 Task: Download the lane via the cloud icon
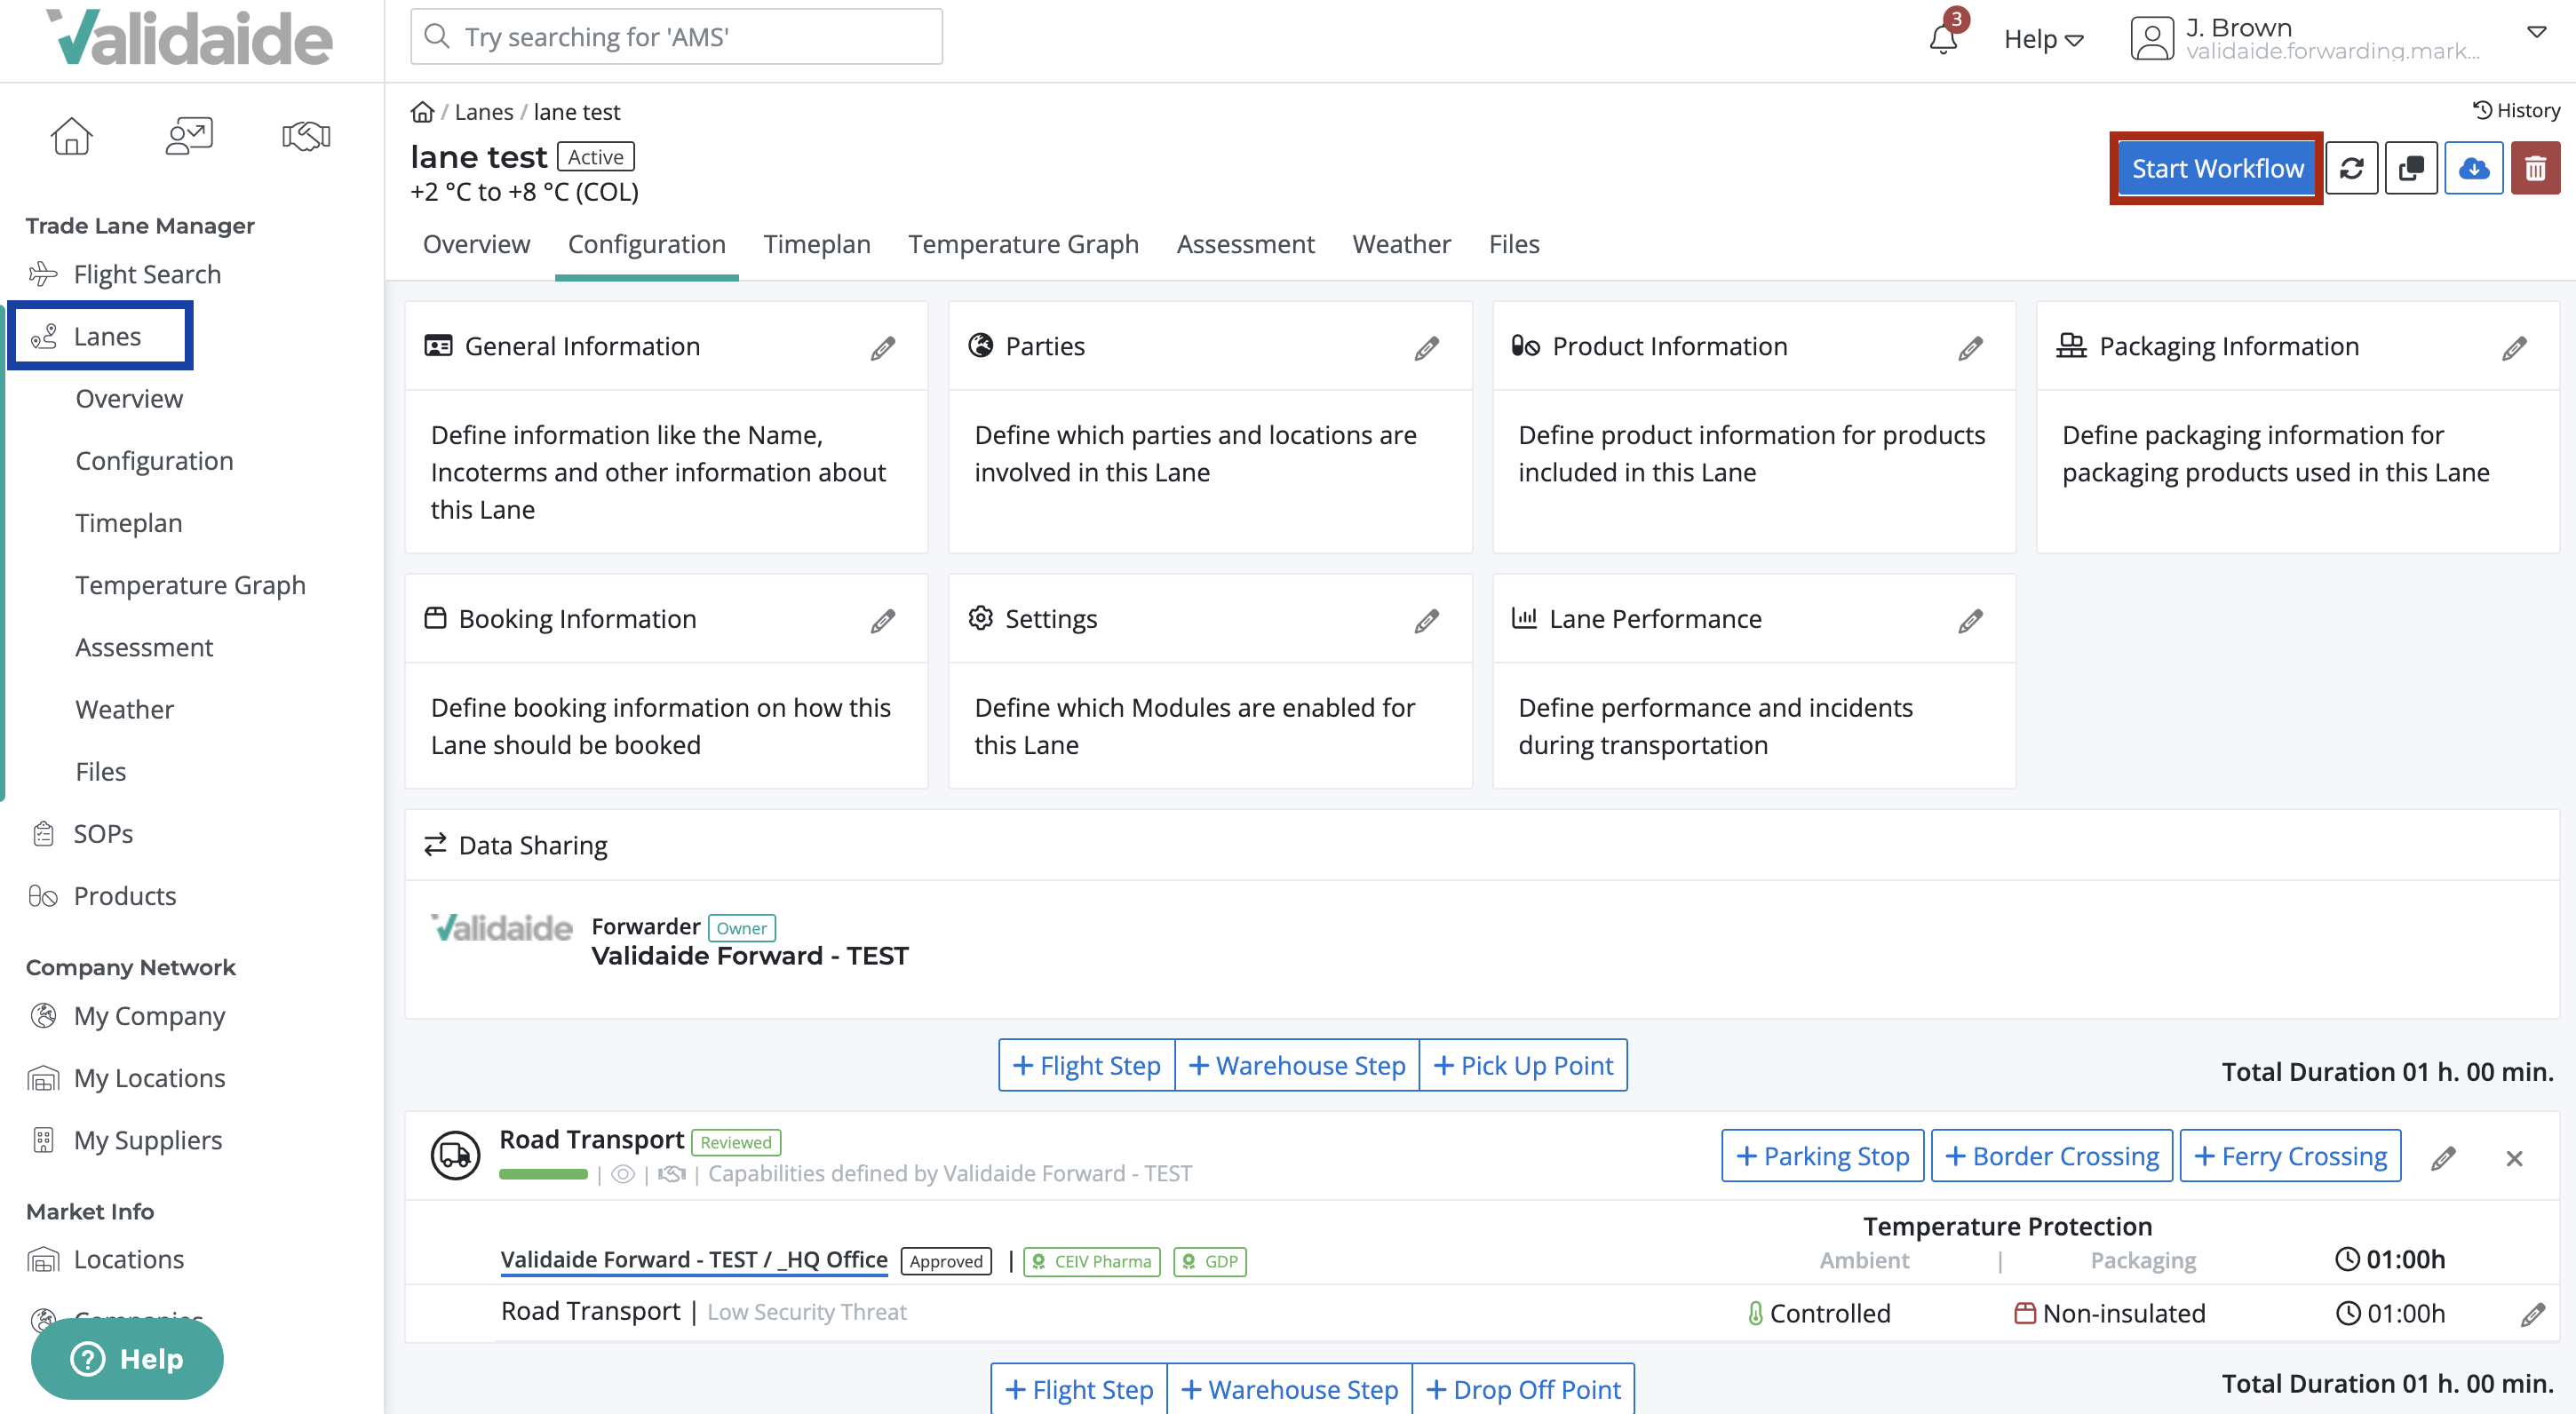click(2474, 168)
